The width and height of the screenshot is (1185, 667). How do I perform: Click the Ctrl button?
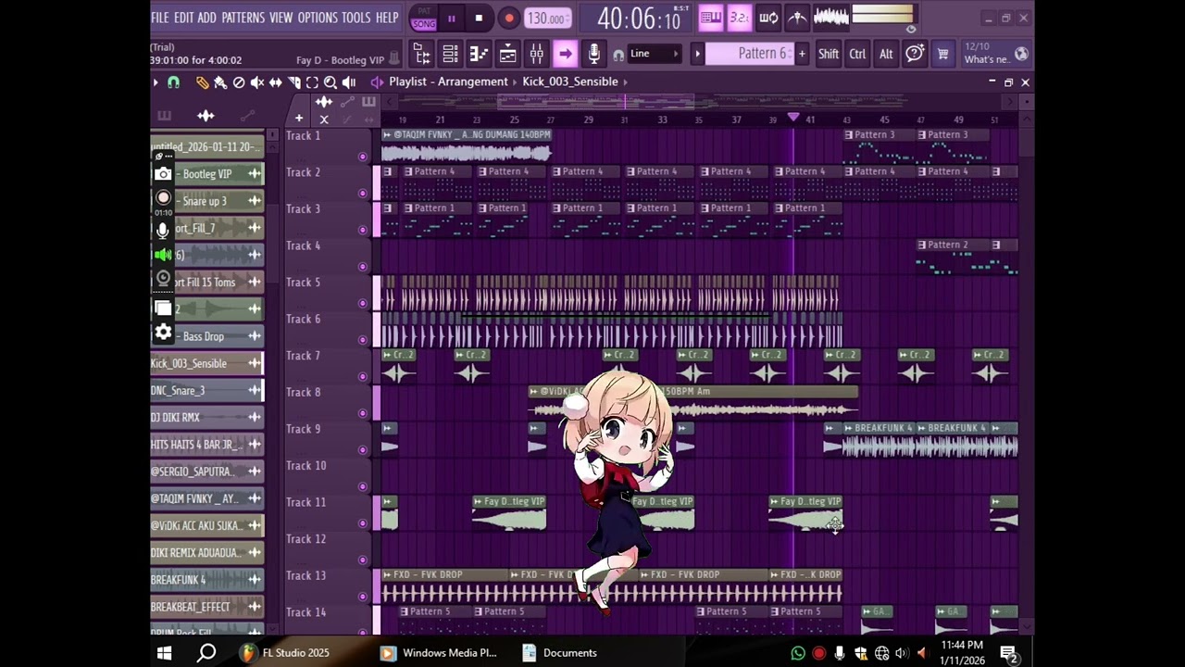[x=858, y=55]
